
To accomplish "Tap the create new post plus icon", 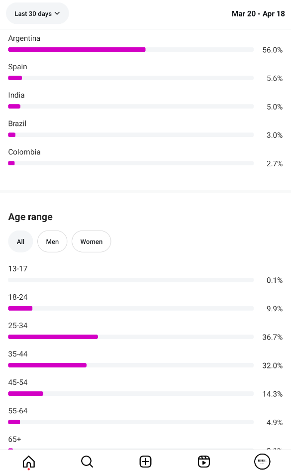I will click(145, 462).
